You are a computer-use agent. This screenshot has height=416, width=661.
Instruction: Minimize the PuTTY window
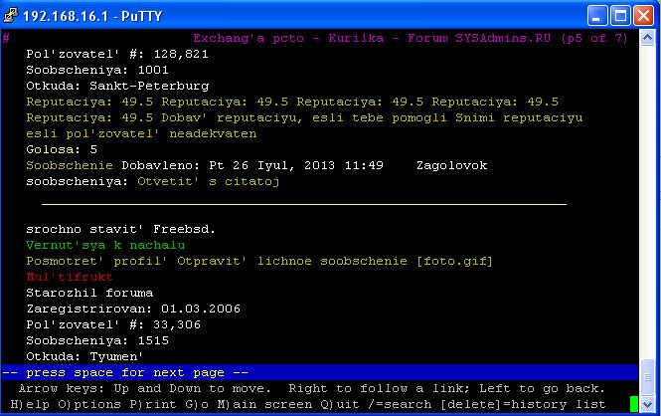[x=597, y=16]
